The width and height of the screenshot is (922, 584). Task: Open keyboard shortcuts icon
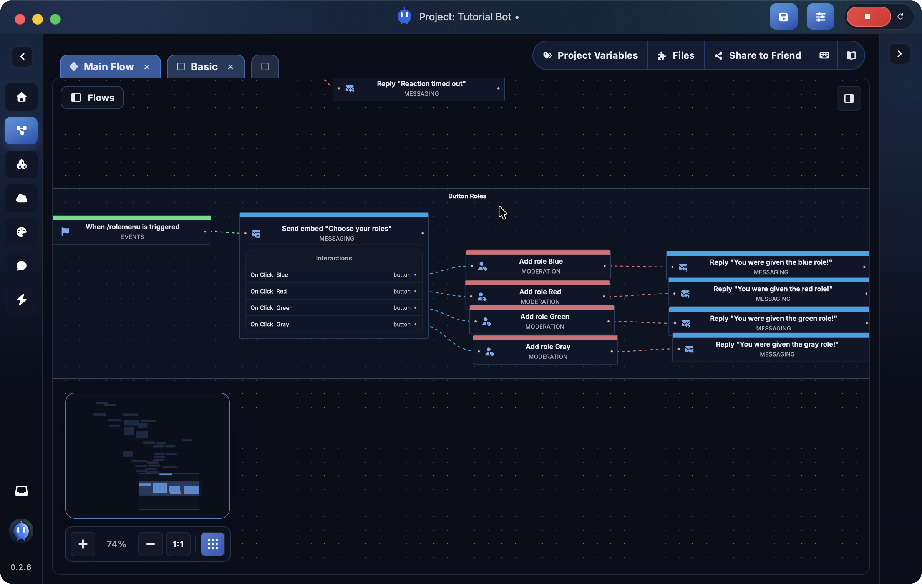824,56
